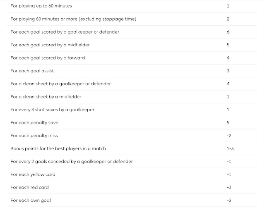
Task: Select 'For every 3 shot saves' row
Action: pos(132,110)
